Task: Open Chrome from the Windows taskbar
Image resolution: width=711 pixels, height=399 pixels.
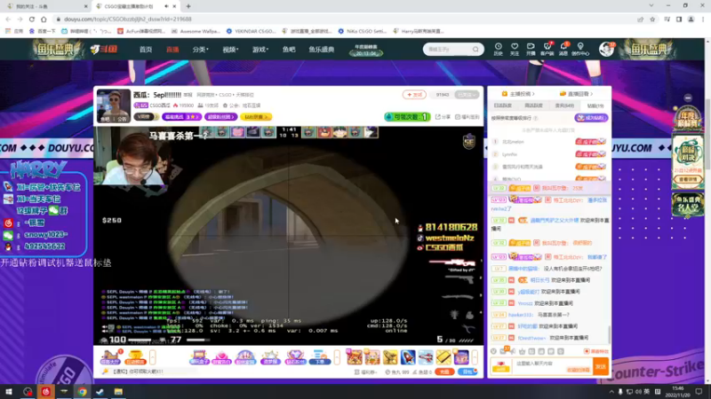Action: tap(82, 391)
